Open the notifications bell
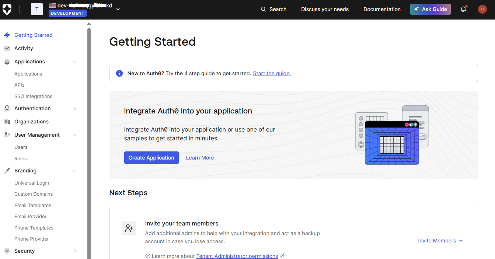Screen dimensions: 495x259 pyautogui.click(x=463, y=9)
